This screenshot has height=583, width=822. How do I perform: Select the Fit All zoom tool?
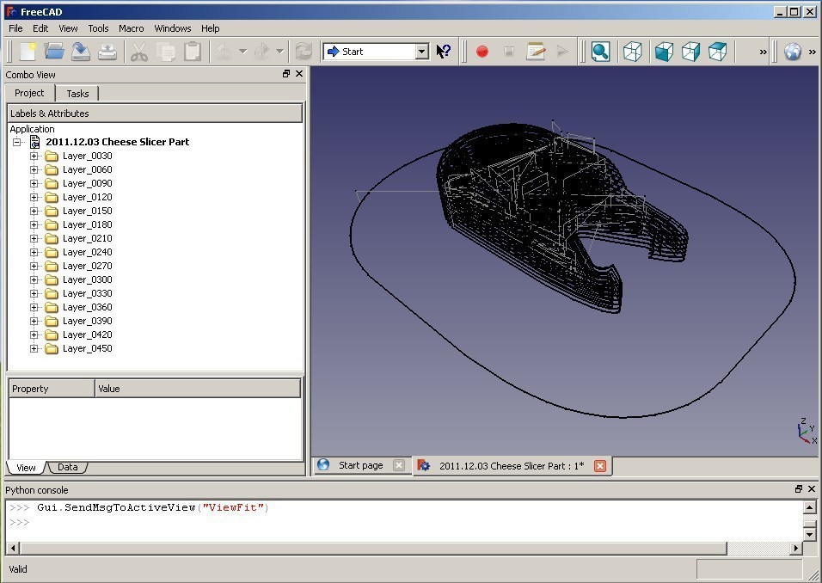pos(600,52)
